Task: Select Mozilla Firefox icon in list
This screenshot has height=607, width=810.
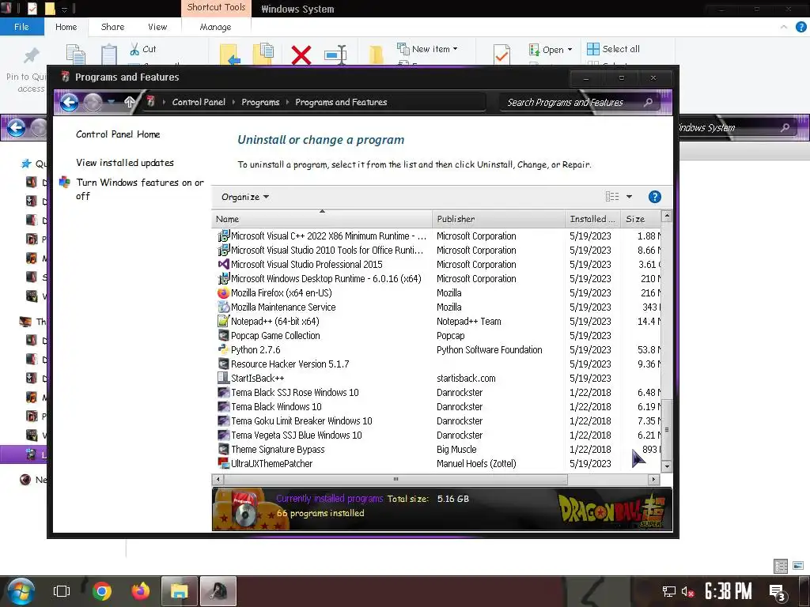Action: pyautogui.click(x=223, y=292)
